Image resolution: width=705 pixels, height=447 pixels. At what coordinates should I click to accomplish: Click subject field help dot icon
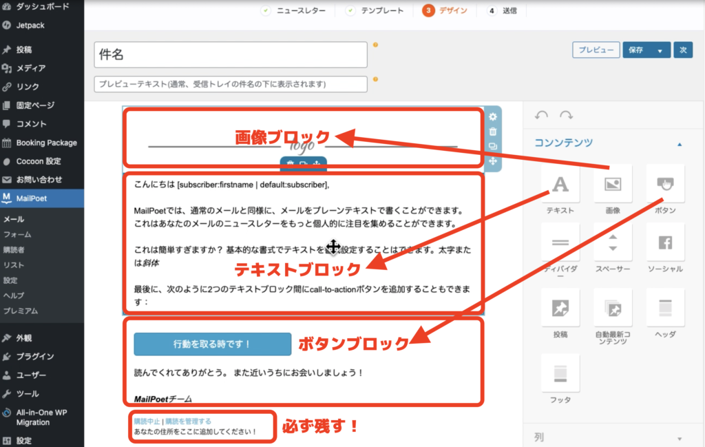[x=375, y=45]
